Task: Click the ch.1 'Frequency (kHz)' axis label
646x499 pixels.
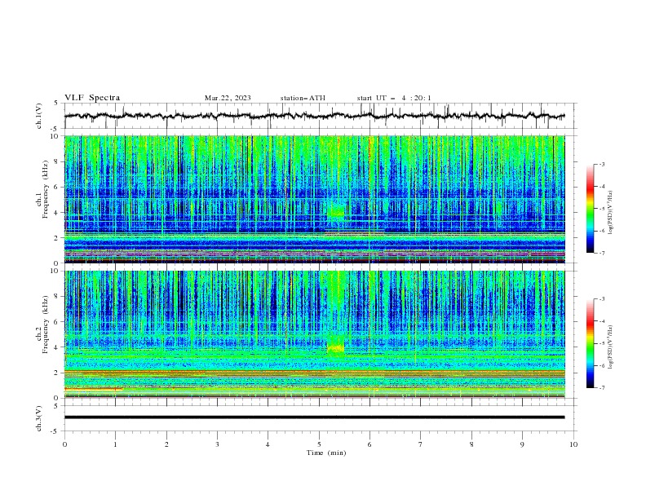Action: point(46,190)
